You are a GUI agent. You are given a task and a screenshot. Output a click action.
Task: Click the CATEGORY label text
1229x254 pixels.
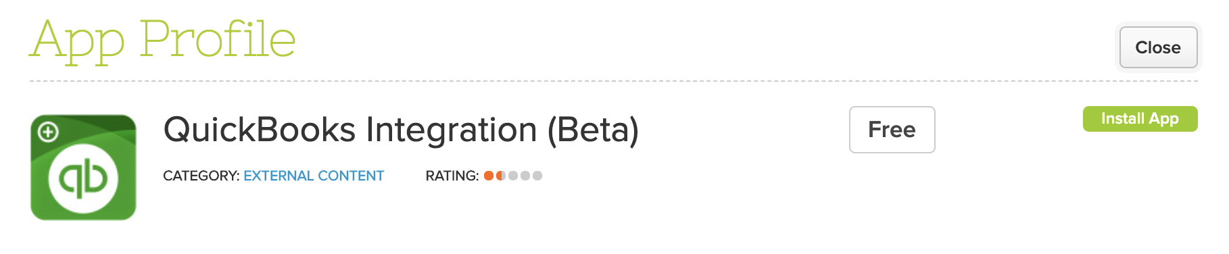click(201, 176)
